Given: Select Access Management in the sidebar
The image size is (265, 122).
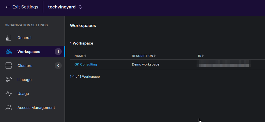Looking at the screenshot, I should click(36, 107).
